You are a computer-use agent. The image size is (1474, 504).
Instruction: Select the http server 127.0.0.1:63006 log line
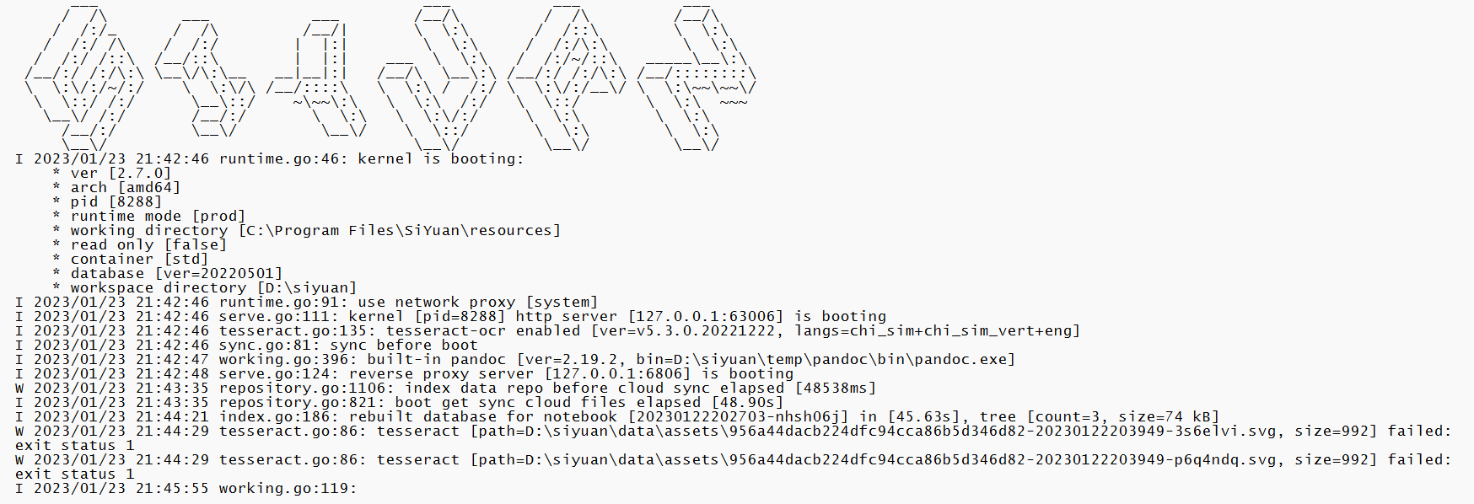[552, 316]
